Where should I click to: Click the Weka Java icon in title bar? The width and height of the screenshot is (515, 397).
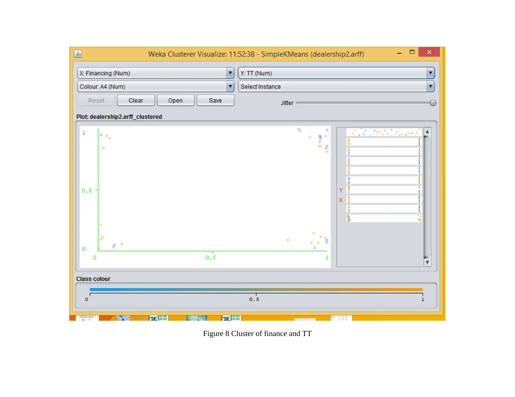click(x=78, y=54)
